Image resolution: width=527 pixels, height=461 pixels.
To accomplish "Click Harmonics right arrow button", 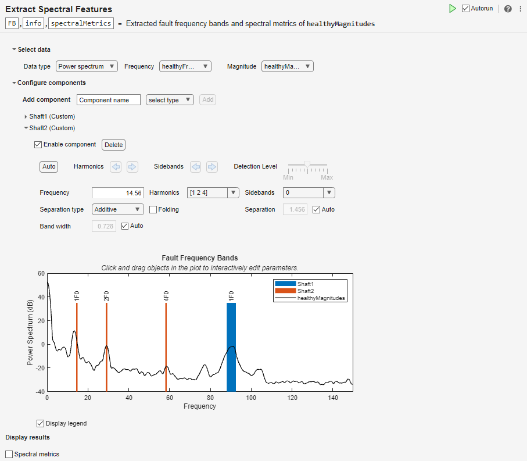I will [x=132, y=167].
